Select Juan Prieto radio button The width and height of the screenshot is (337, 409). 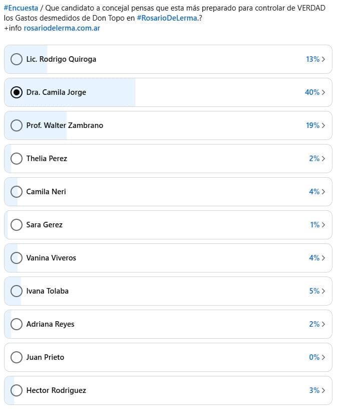(x=17, y=357)
